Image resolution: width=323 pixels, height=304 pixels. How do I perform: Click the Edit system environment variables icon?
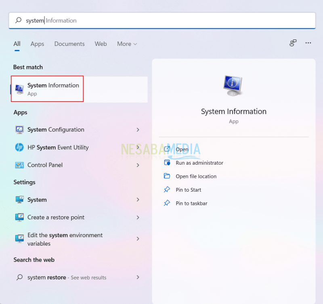click(x=19, y=238)
